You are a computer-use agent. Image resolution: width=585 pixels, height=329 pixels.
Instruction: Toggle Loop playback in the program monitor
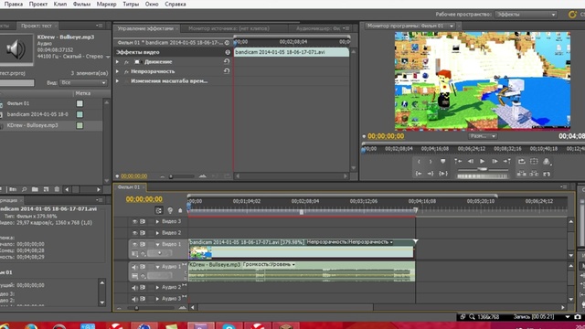pyautogui.click(x=522, y=162)
